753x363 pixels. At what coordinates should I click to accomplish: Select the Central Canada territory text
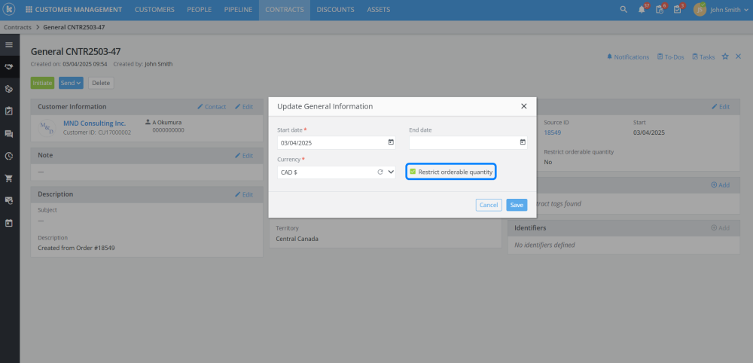coord(297,239)
